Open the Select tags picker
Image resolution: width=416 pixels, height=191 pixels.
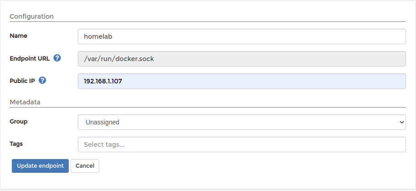[x=242, y=145]
